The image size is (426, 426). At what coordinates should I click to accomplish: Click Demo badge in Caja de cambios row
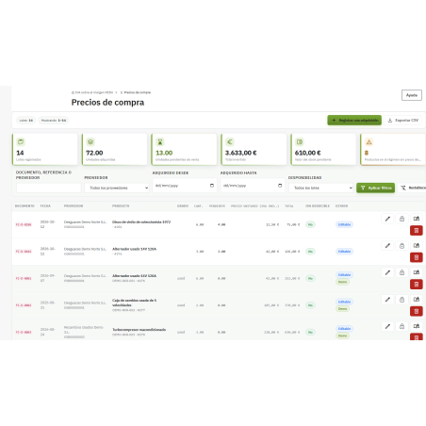342,309
